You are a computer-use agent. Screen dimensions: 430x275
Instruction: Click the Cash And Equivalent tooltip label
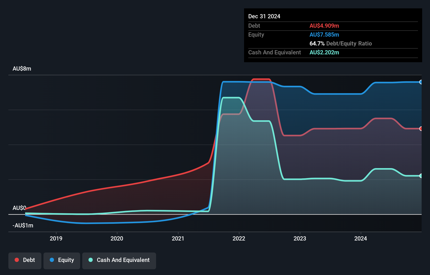[274, 53]
